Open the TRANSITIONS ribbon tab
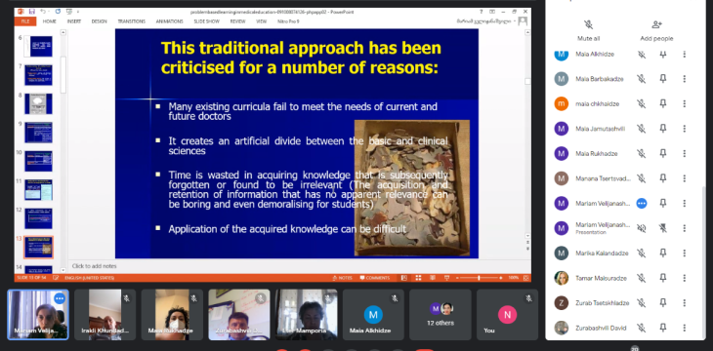Viewport: 713px width, 351px height. (x=132, y=21)
